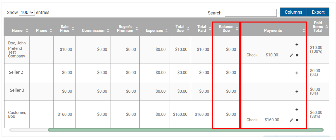Export the table data

(x=318, y=12)
